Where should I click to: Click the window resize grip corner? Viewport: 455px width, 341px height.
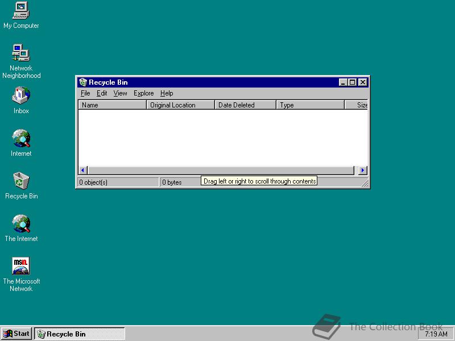365,183
